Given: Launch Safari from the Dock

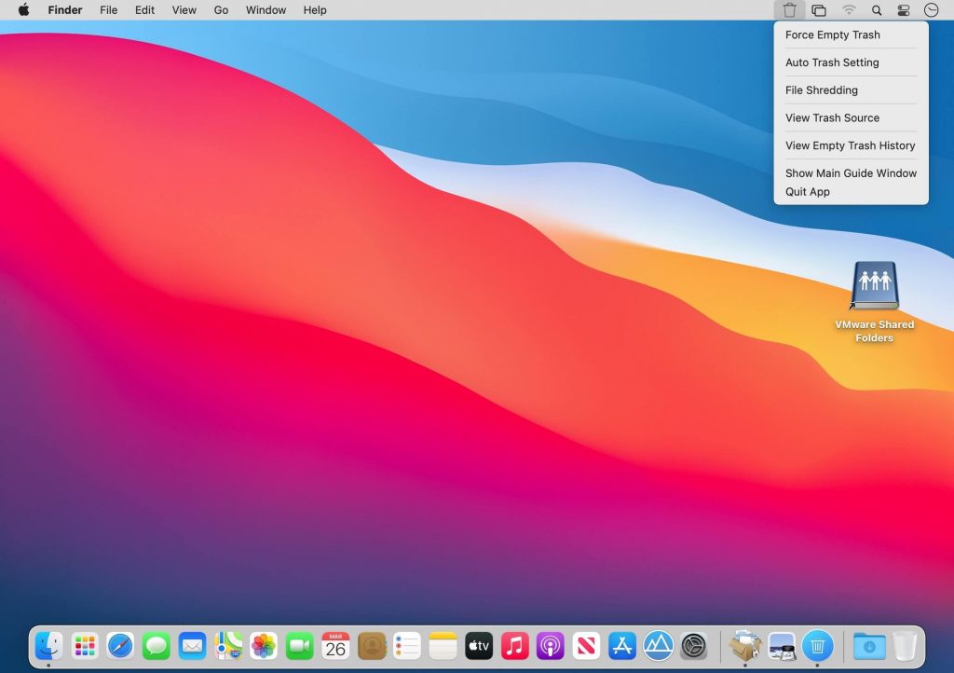Looking at the screenshot, I should 120,645.
